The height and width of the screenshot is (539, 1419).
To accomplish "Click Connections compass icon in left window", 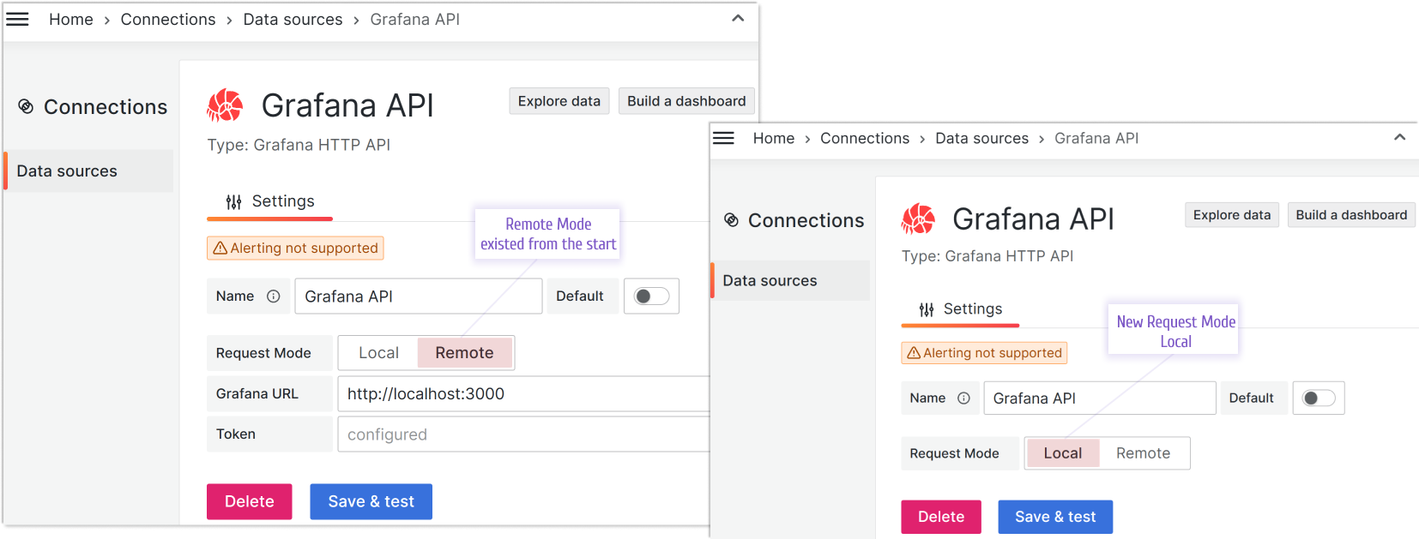I will coord(26,106).
